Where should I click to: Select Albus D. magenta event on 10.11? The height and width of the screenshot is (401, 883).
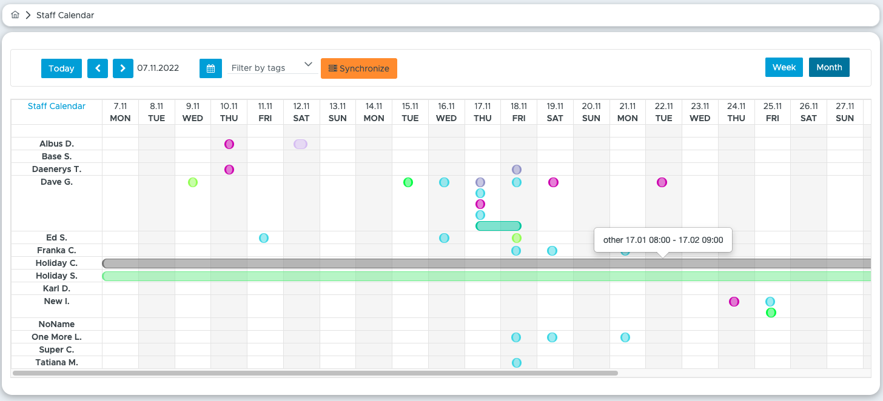tap(229, 144)
